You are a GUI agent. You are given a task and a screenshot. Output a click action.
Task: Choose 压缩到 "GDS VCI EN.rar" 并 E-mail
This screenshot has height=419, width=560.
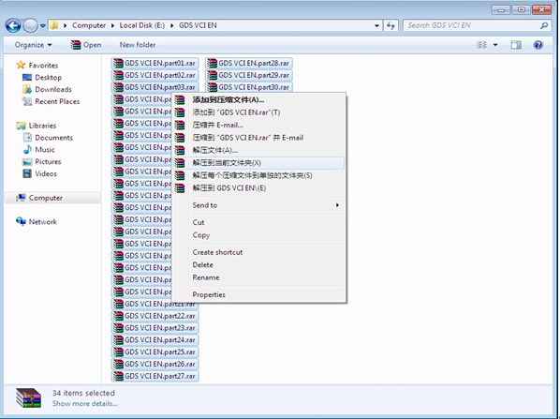(258, 138)
